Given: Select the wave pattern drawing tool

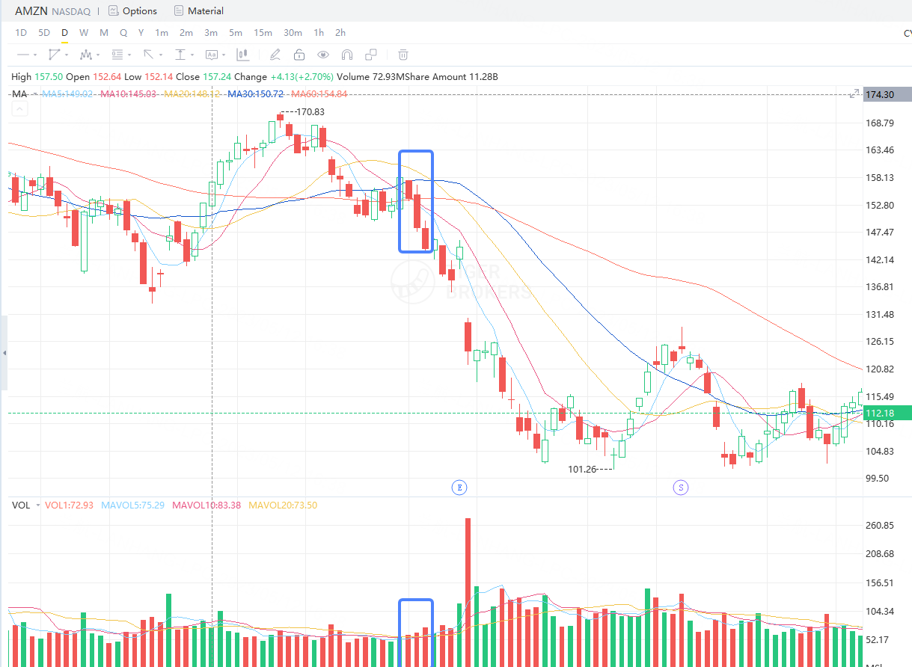Looking at the screenshot, I should (x=85, y=55).
